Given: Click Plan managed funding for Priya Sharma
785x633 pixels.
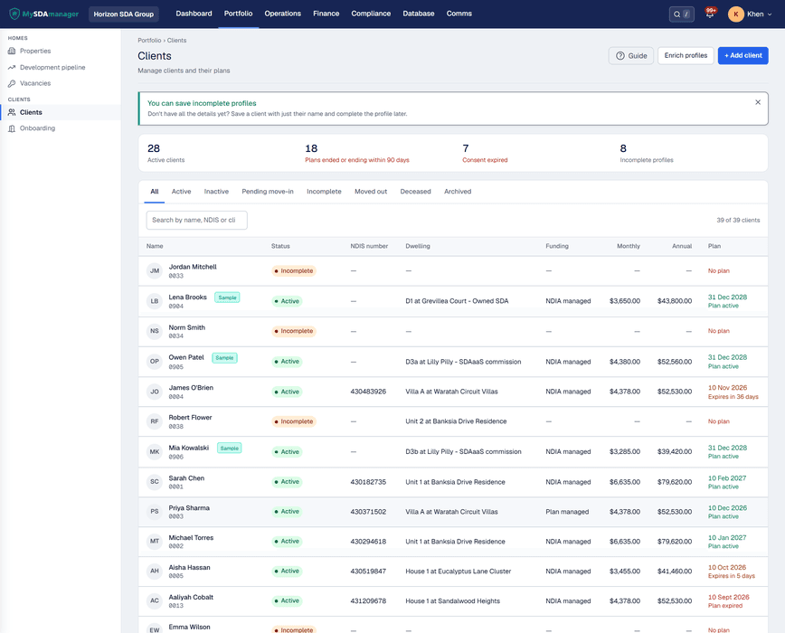Looking at the screenshot, I should (x=567, y=512).
